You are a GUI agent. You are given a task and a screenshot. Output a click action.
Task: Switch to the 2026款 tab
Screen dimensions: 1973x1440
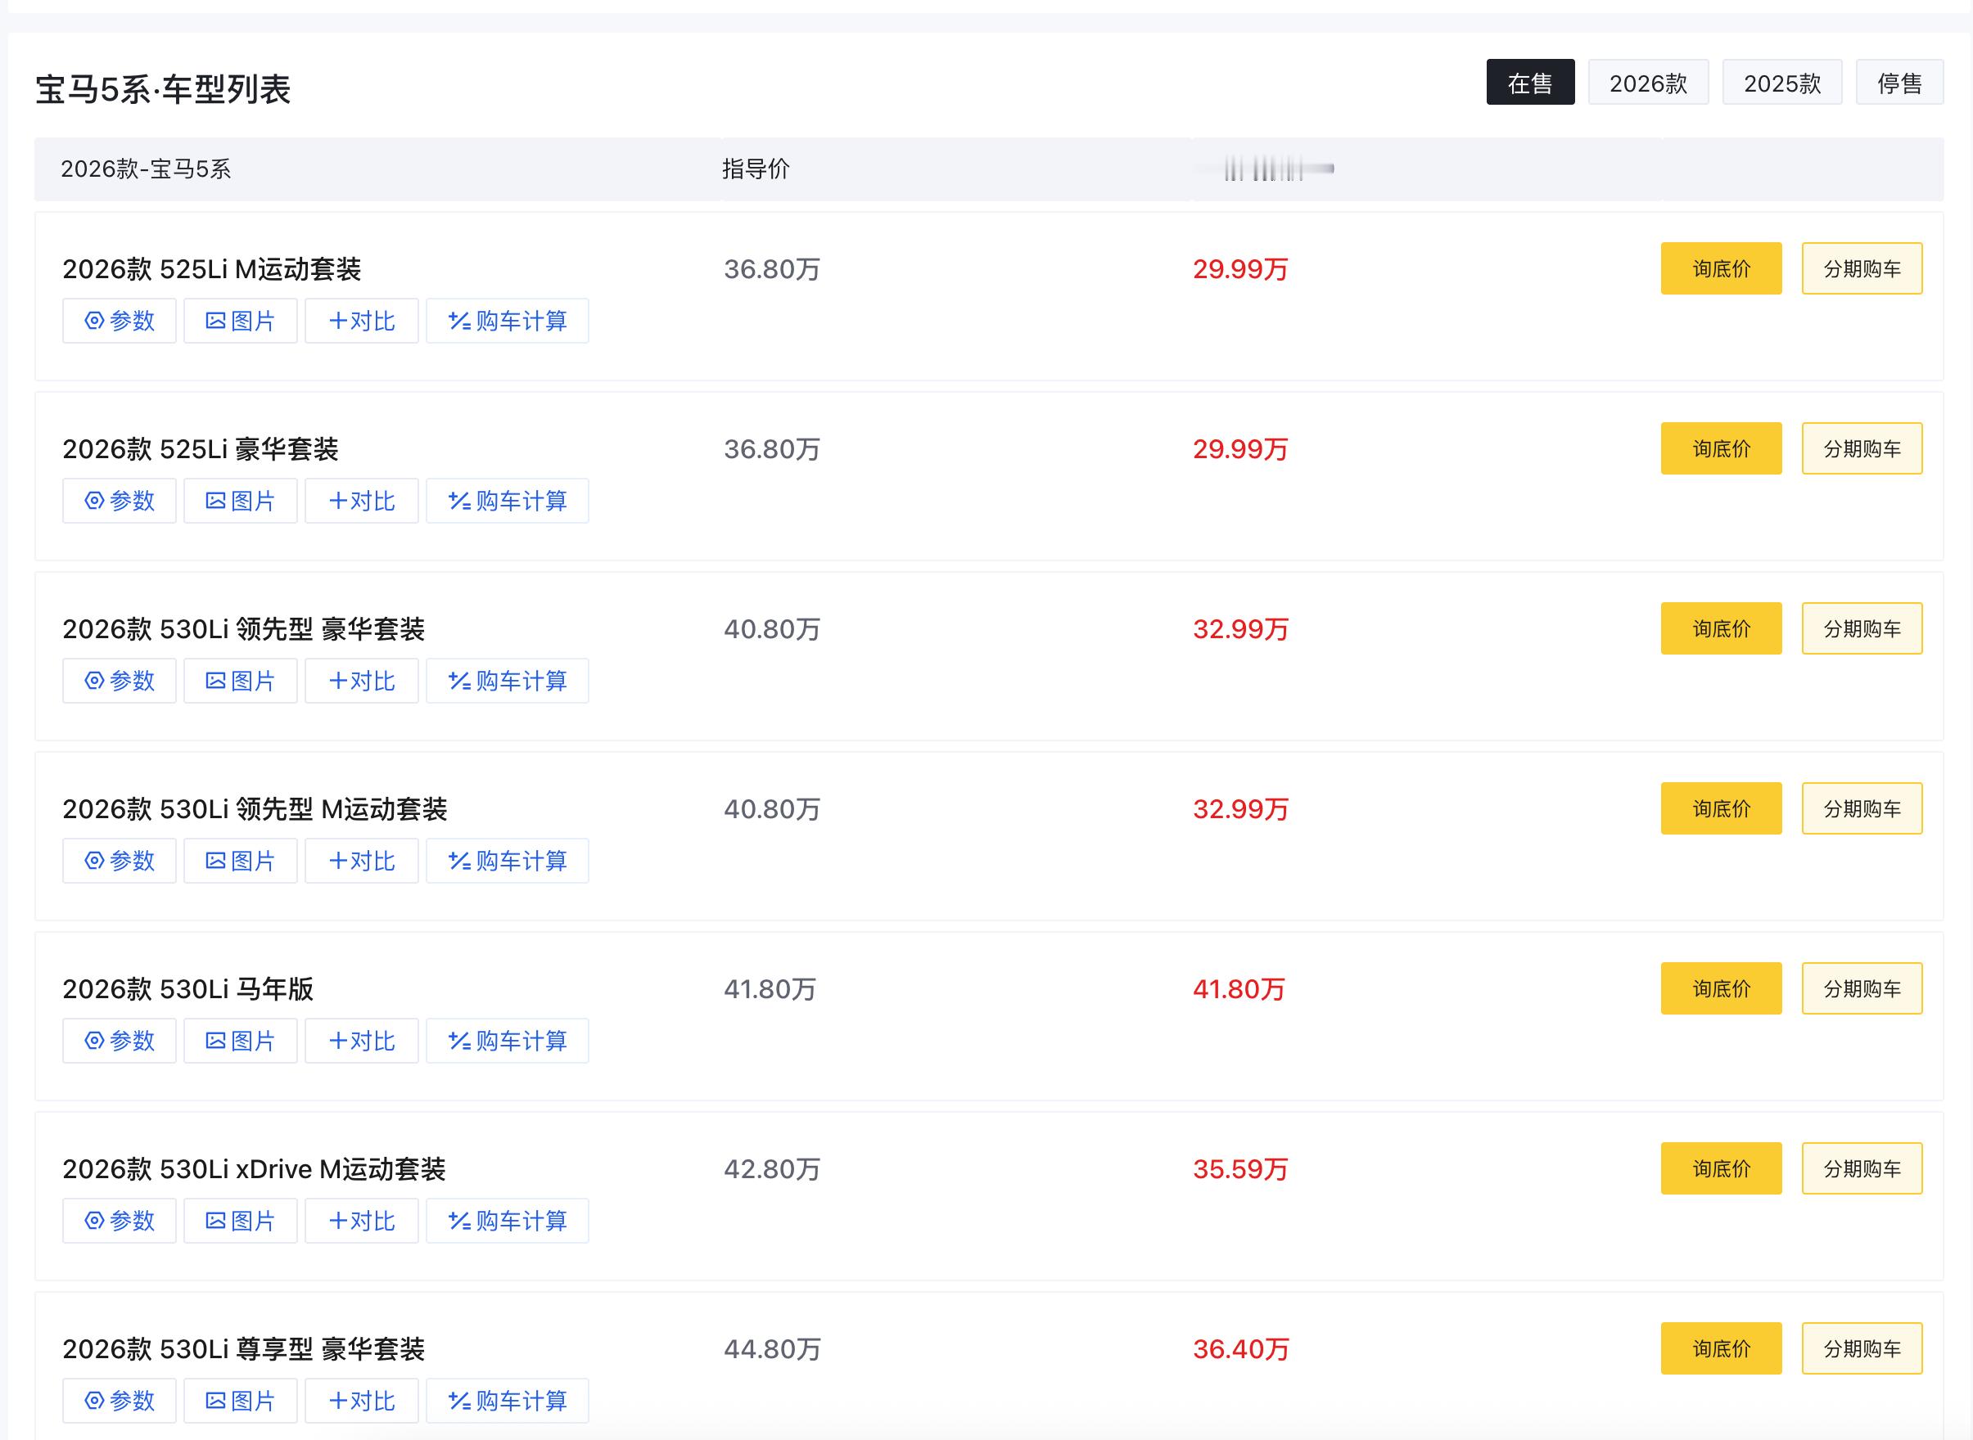tap(1649, 82)
